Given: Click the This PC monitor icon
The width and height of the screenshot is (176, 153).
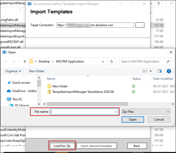Looking at the screenshot, I should [9, 99].
